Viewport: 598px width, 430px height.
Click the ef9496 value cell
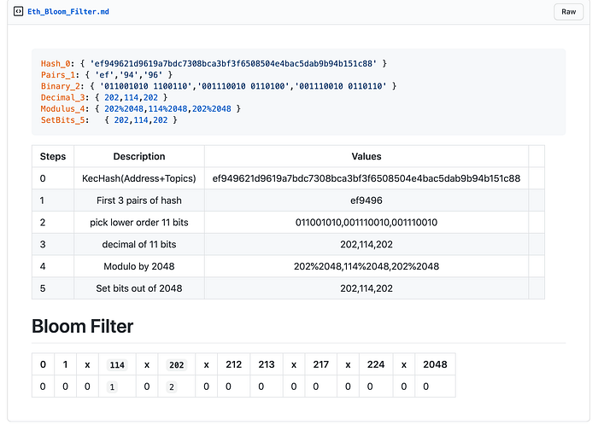(366, 200)
